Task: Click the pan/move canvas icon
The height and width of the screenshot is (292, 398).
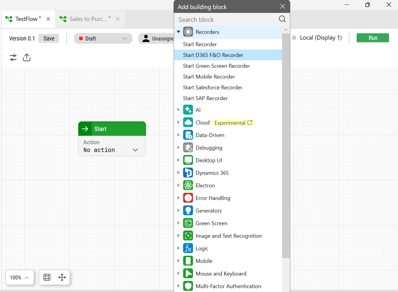Action: tap(62, 277)
